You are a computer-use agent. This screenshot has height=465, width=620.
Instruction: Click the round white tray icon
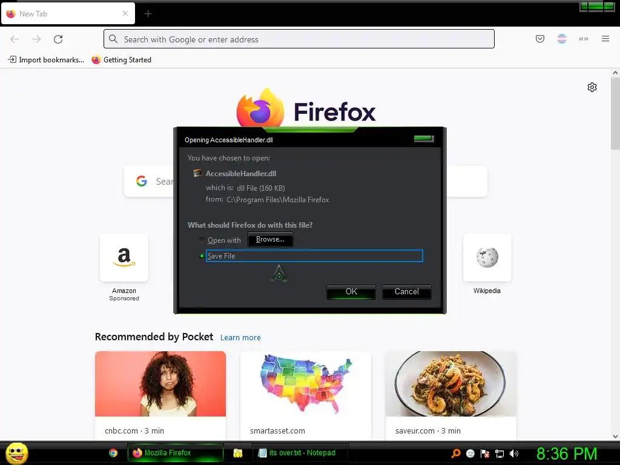tap(470, 453)
